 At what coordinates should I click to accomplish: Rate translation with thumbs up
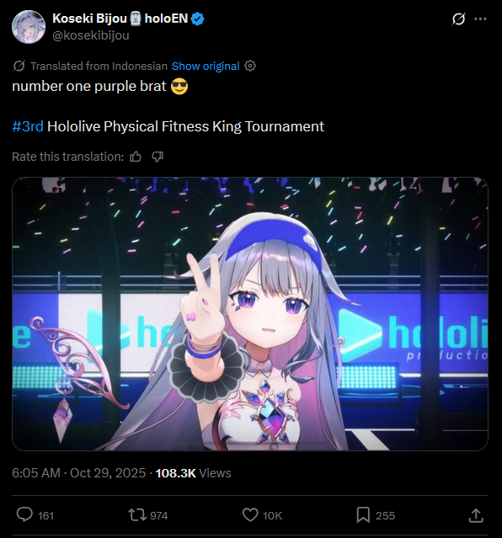136,157
